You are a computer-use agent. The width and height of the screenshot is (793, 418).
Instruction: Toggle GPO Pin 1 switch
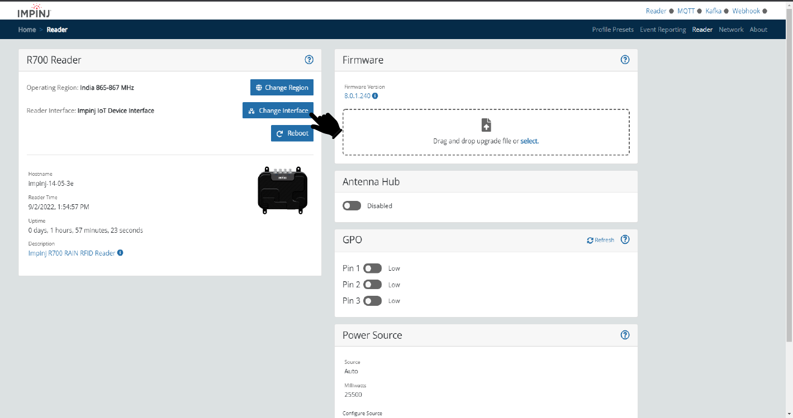tap(372, 268)
